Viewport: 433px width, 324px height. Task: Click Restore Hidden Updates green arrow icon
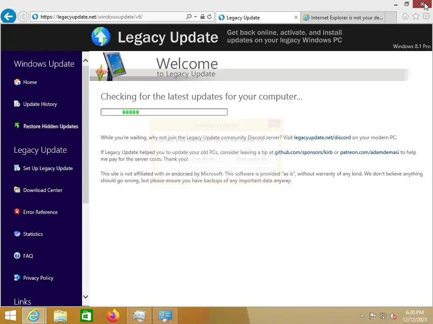coord(17,126)
